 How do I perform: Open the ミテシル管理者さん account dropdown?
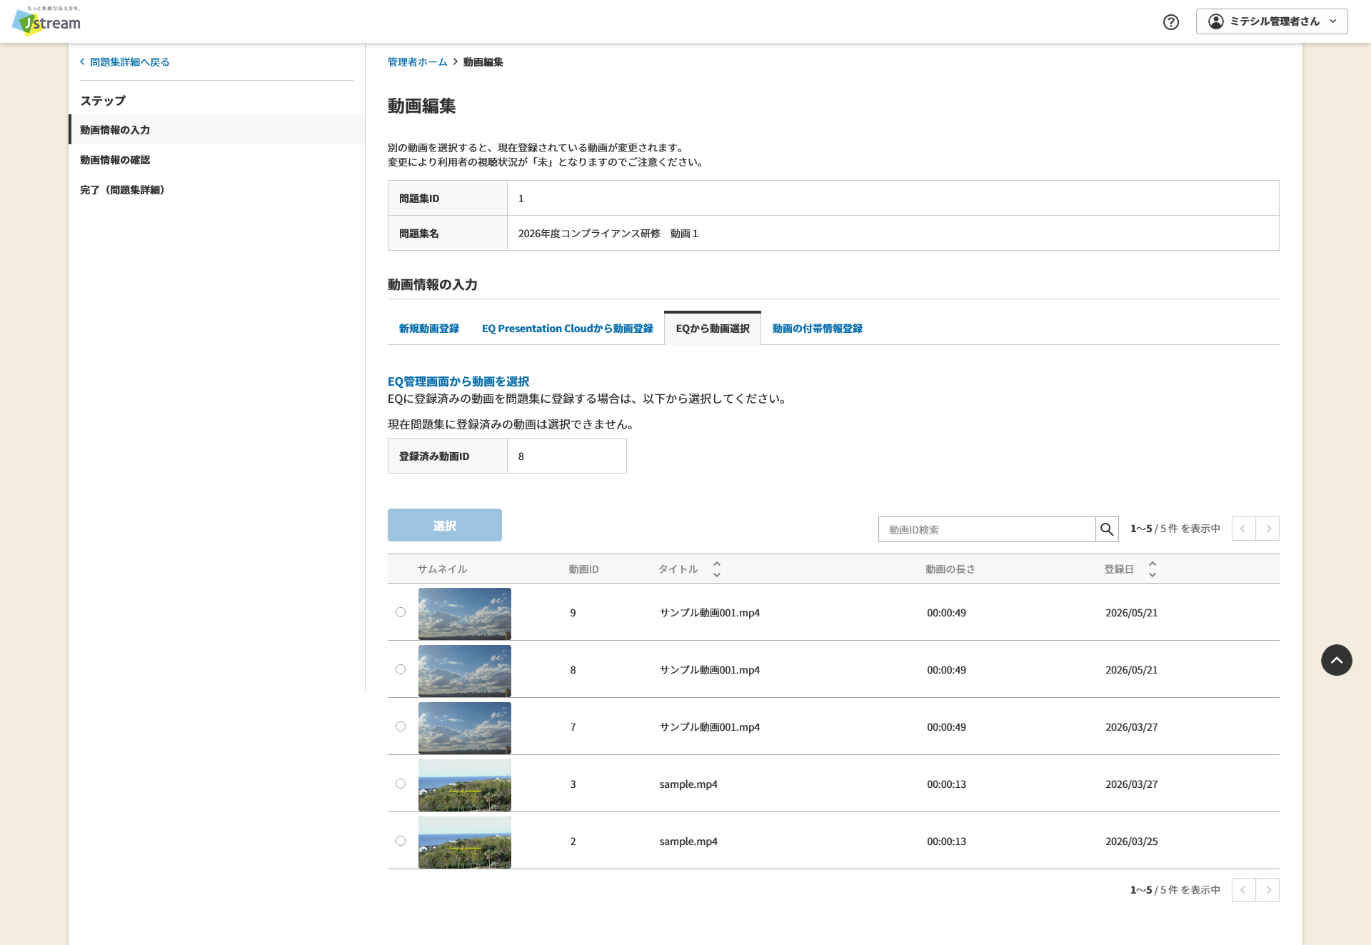point(1272,21)
